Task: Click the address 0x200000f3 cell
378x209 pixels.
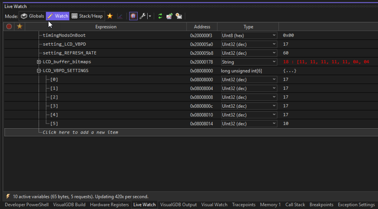Action: [201, 35]
